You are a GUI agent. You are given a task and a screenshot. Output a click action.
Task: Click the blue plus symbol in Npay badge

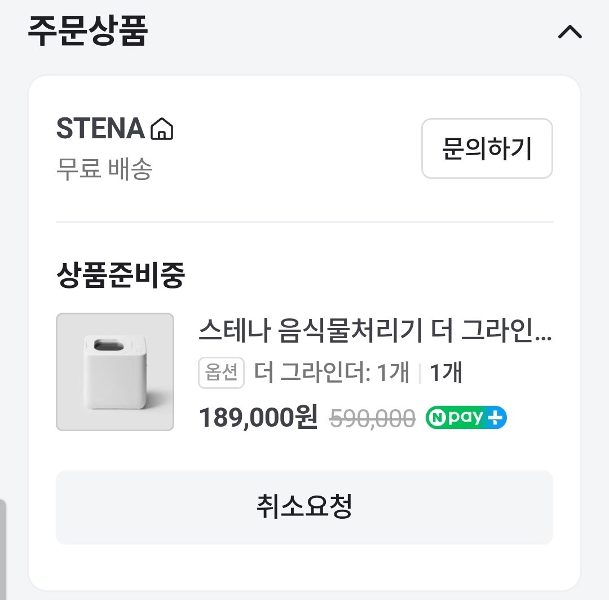pos(496,418)
